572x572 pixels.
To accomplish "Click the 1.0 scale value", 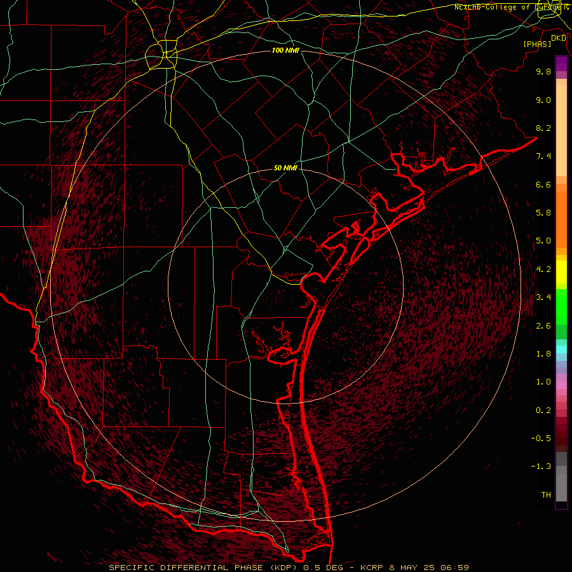I will click(x=543, y=382).
